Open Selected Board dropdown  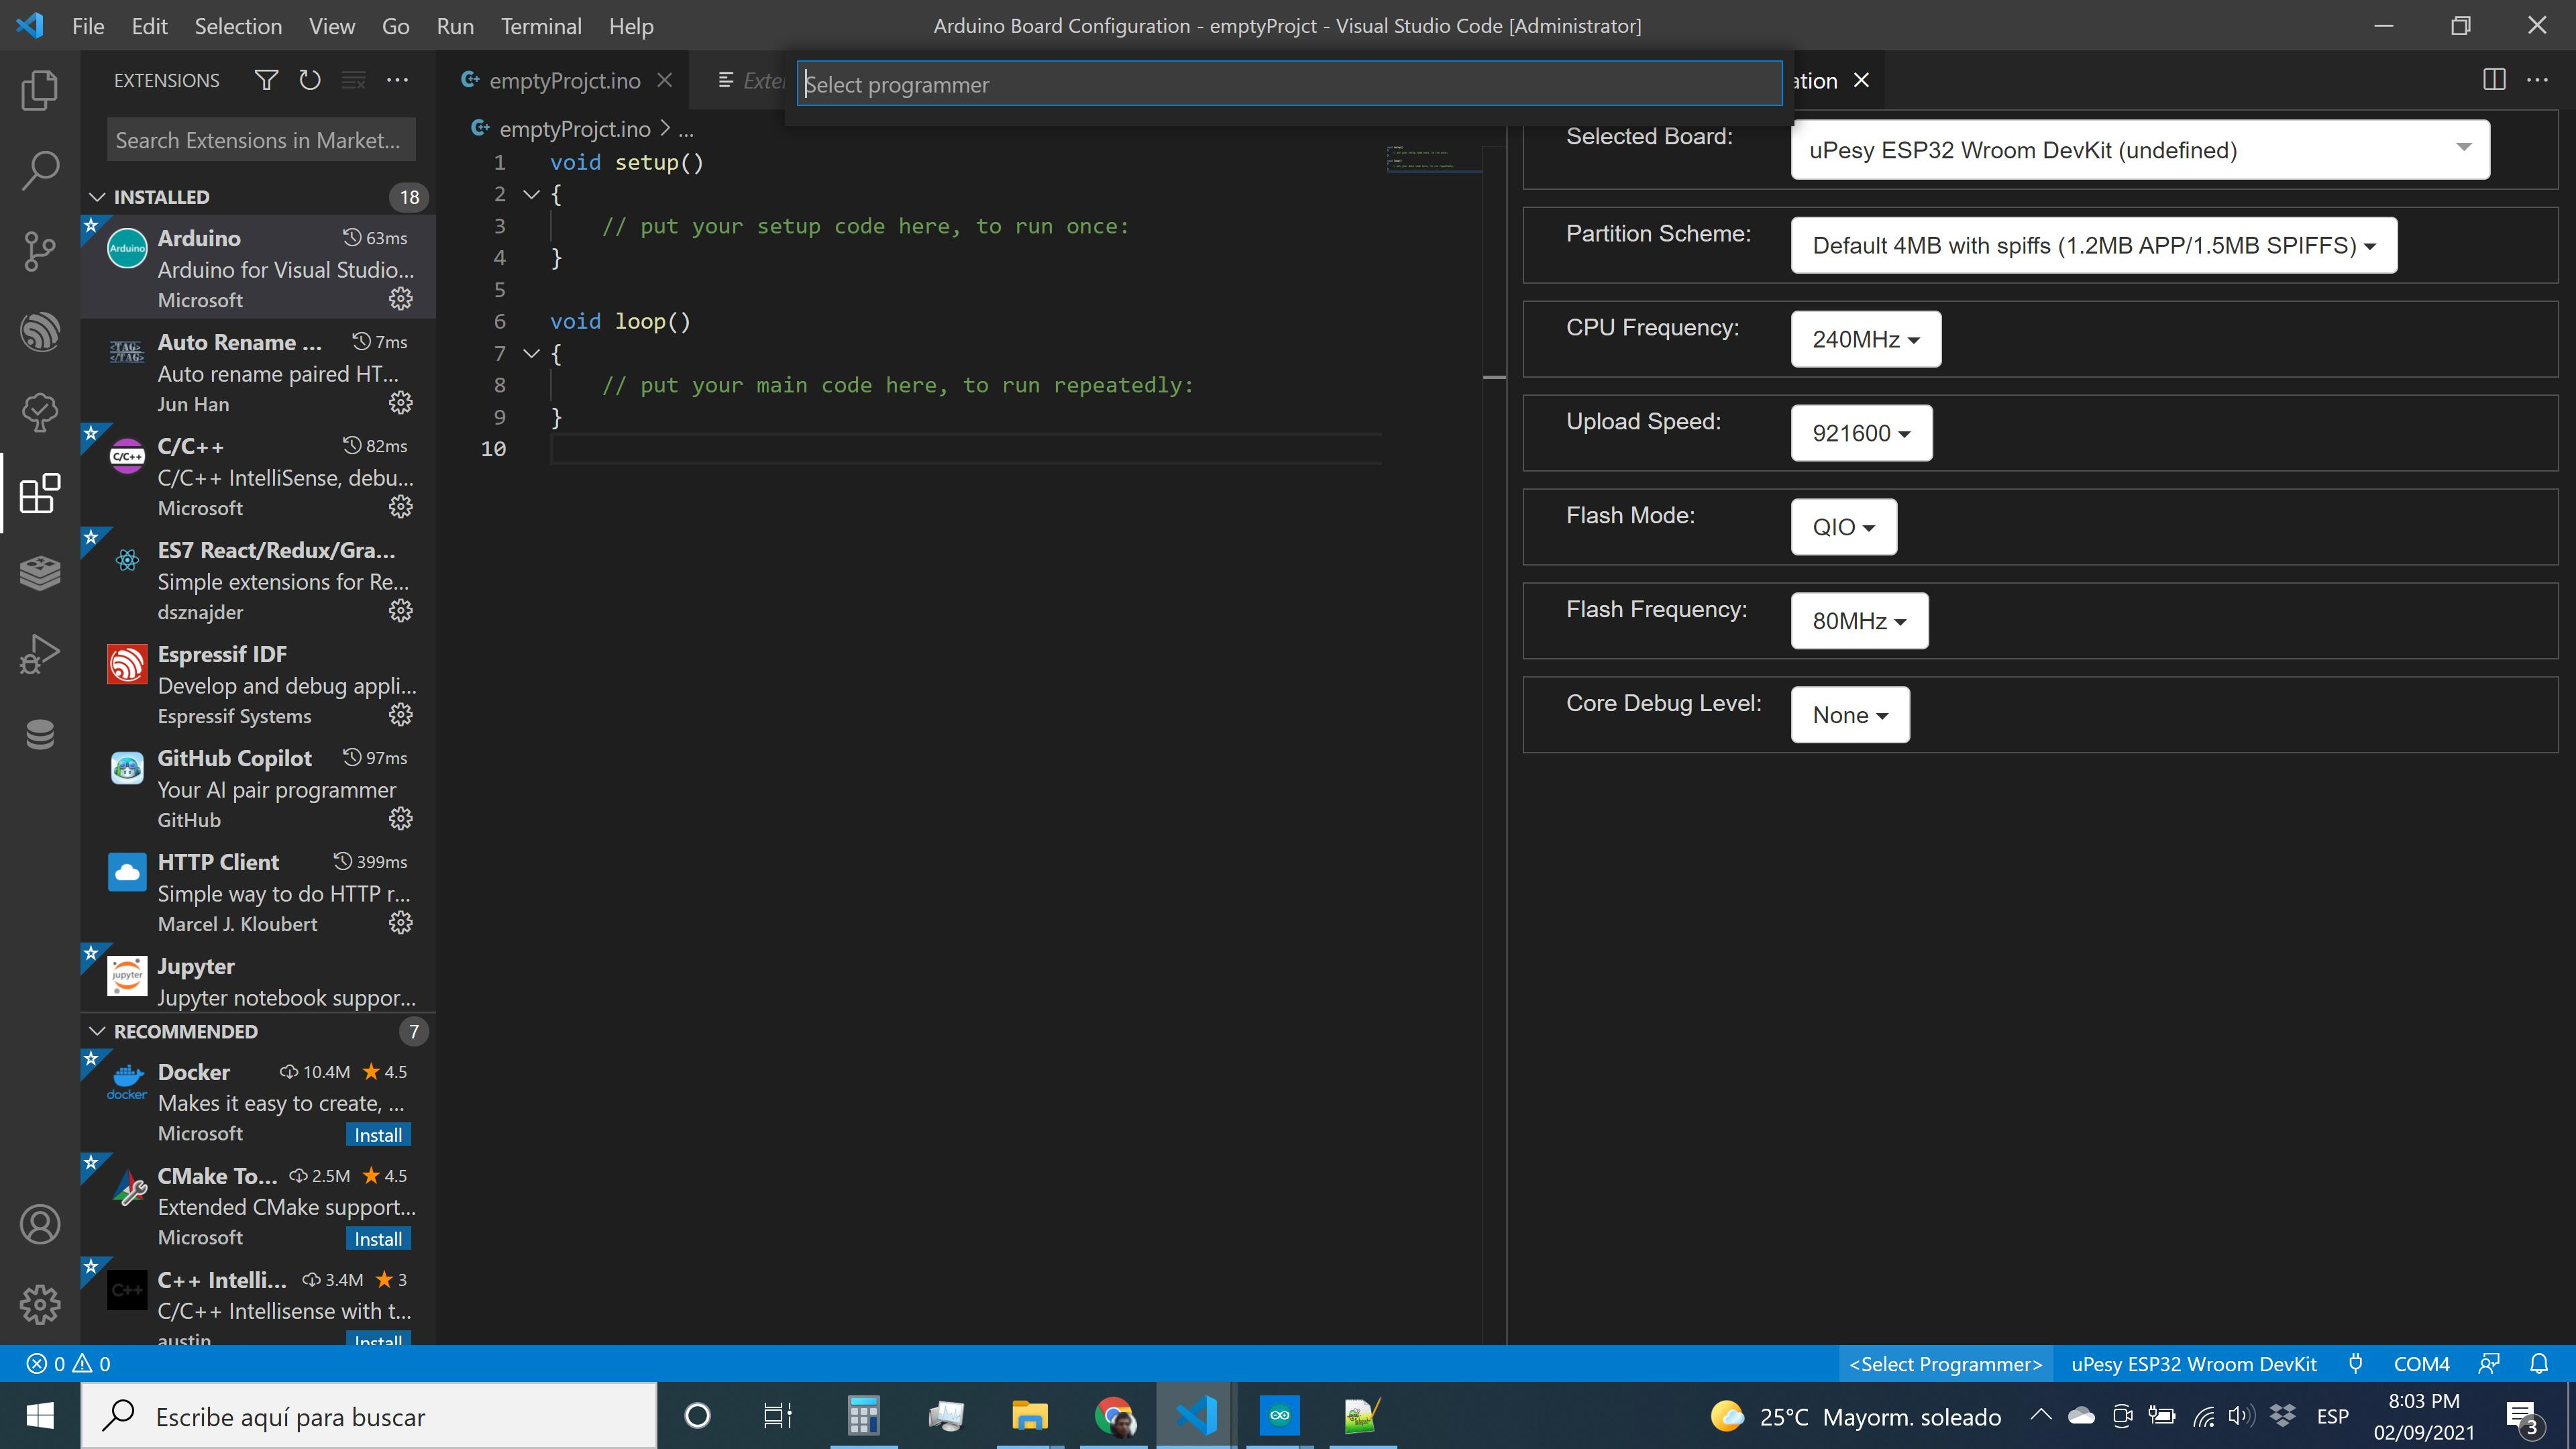[x=2140, y=150]
